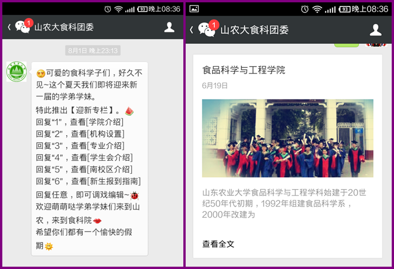This screenshot has height=269, width=394.
Task: Open the profile icon in the left chat header
Action: click(x=169, y=27)
